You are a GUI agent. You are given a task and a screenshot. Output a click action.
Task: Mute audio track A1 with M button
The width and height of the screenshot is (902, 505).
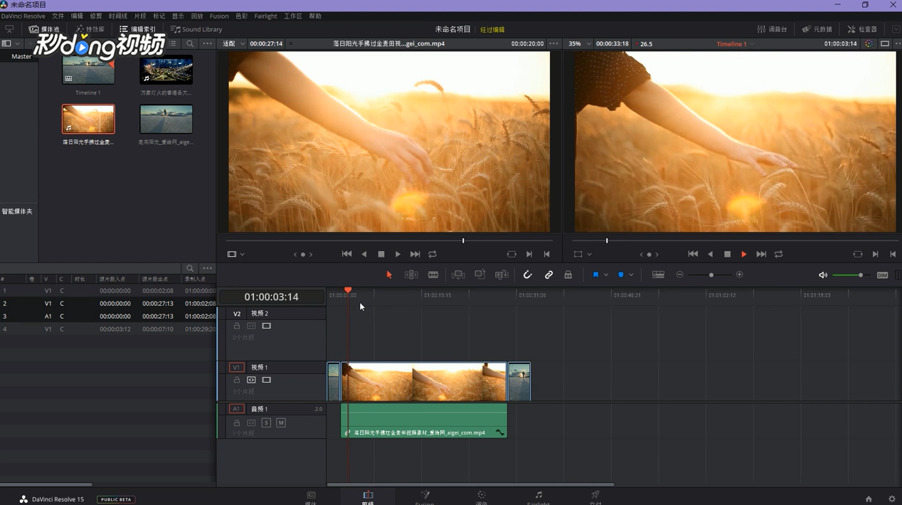tap(281, 423)
